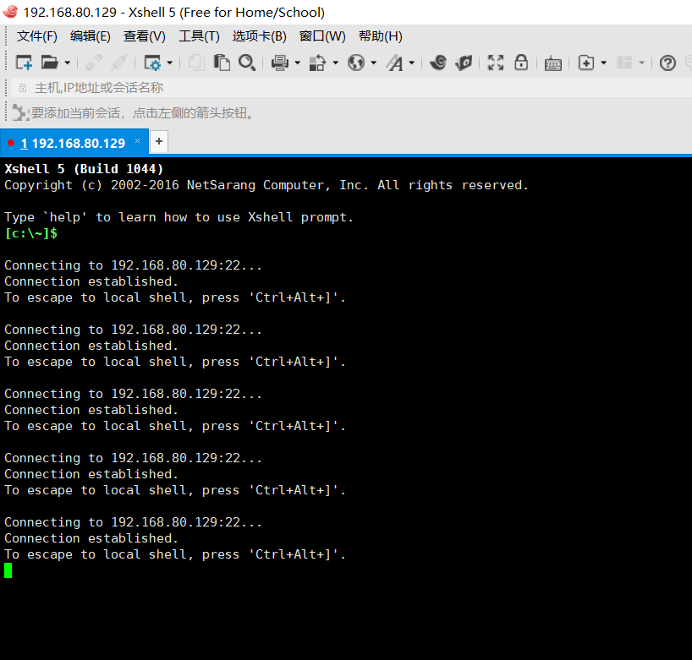
Task: Click the greyed-out Disconnect plug icon
Action: (x=119, y=63)
